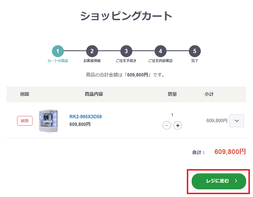
Task: Click the 数量 column header
Action: click(x=172, y=94)
